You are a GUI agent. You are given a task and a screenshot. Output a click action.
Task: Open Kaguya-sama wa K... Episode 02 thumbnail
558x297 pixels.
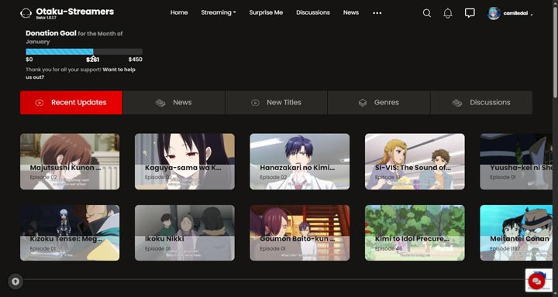pyautogui.click(x=184, y=162)
